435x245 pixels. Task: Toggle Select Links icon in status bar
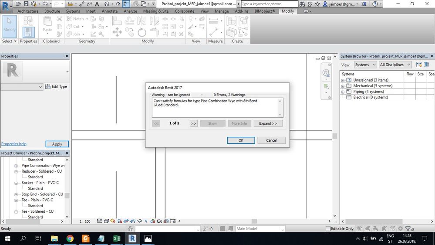[359, 228]
